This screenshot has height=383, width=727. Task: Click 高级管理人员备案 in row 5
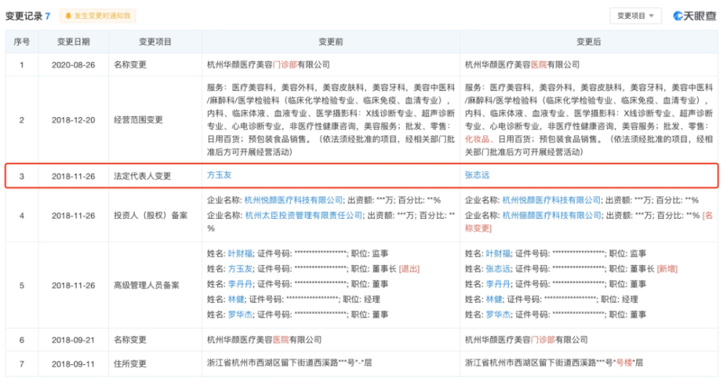(147, 286)
